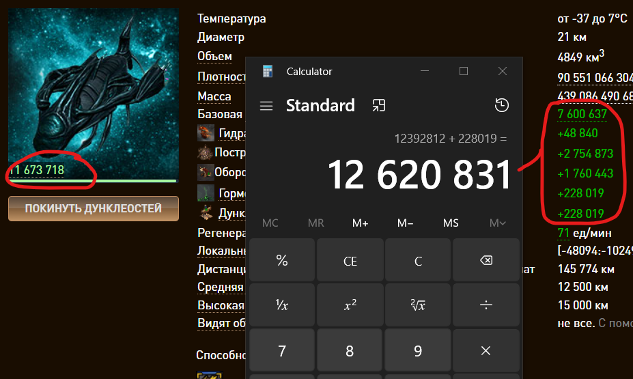Click the Покинуть Дунклеостей button
The width and height of the screenshot is (633, 379).
pyautogui.click(x=94, y=208)
